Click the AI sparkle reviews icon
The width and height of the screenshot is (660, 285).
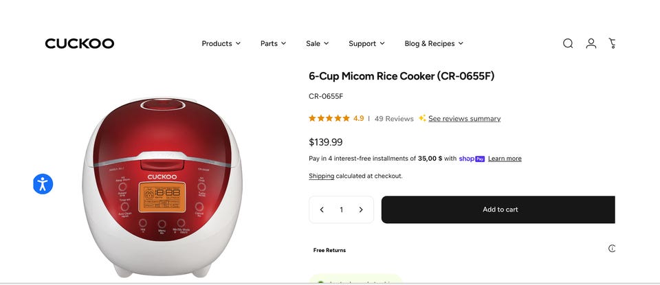coord(422,118)
